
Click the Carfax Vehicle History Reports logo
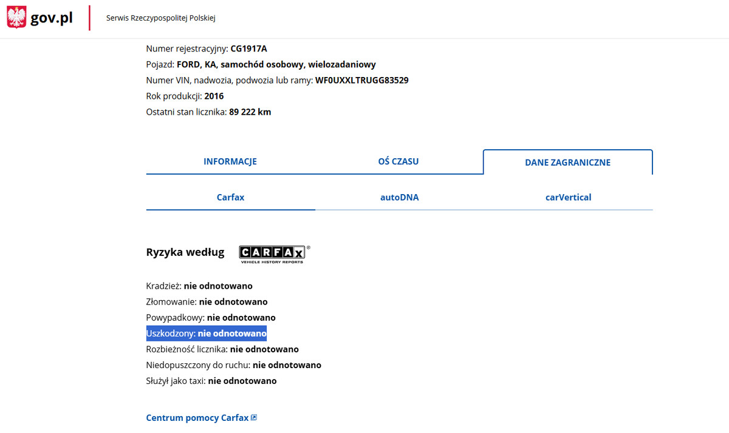(274, 253)
